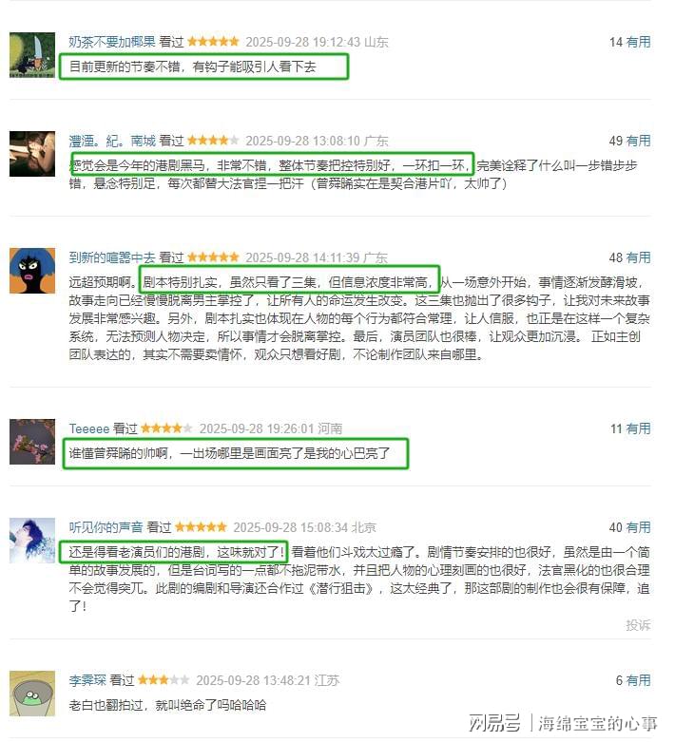
Task: Click Teeeee's flower avatar image
Action: pyautogui.click(x=32, y=442)
